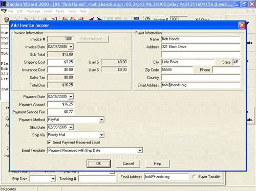Screen dimensions: 256x191
Task: Click the blue left arrow toolbar icon
Action: (x=92, y=19)
